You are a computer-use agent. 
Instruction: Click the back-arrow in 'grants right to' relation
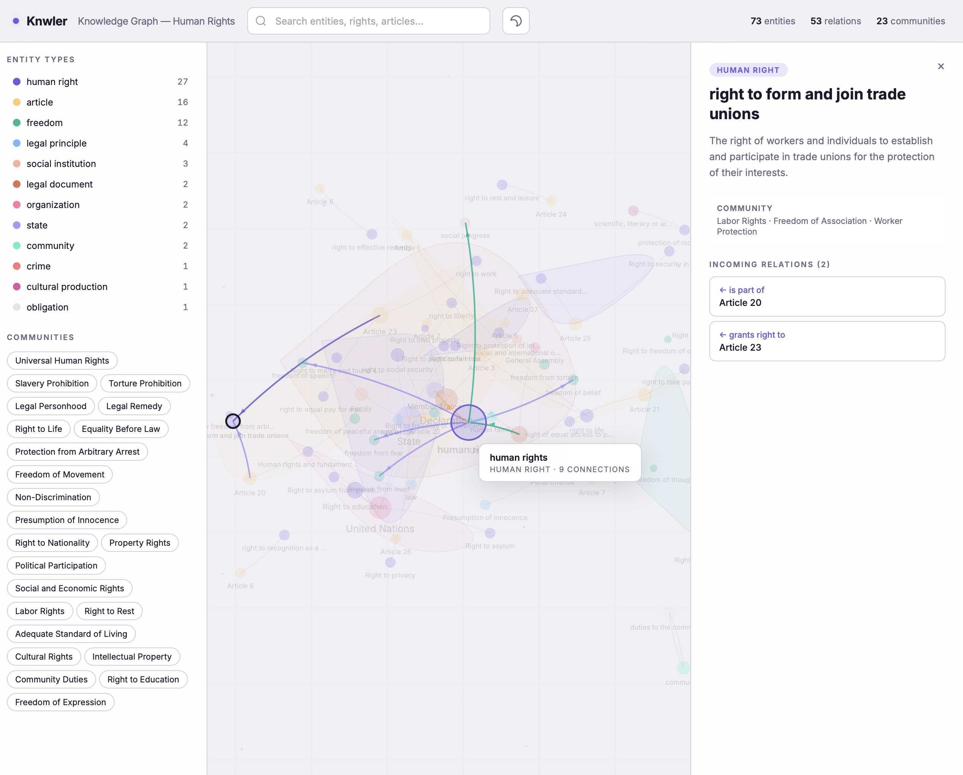click(x=722, y=335)
